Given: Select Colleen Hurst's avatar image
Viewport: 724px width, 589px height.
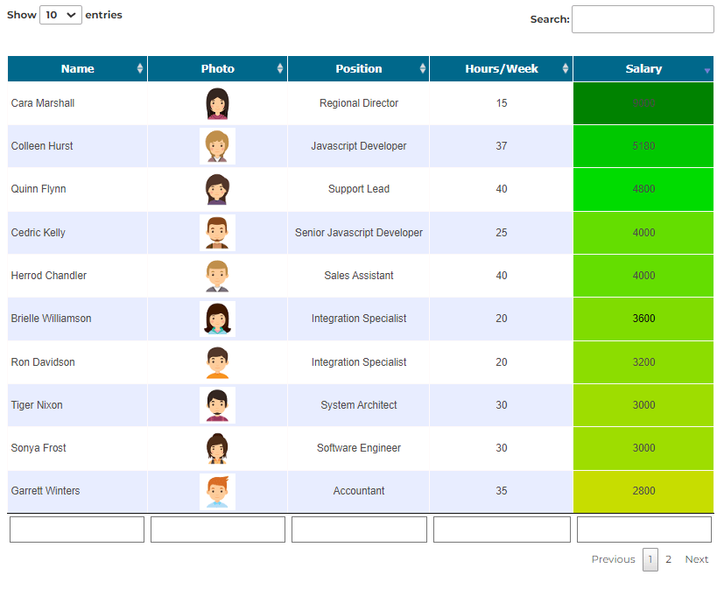Looking at the screenshot, I should coord(217,146).
